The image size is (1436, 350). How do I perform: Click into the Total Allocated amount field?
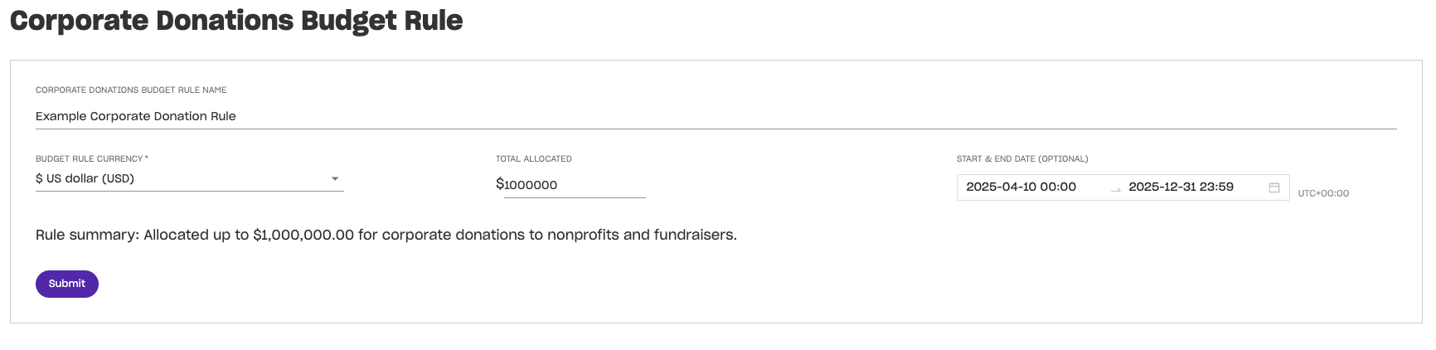(x=575, y=185)
